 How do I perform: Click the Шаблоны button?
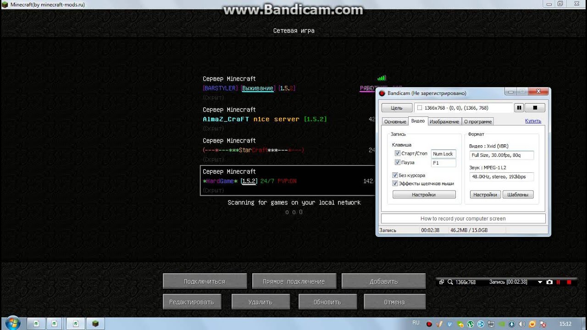point(518,194)
